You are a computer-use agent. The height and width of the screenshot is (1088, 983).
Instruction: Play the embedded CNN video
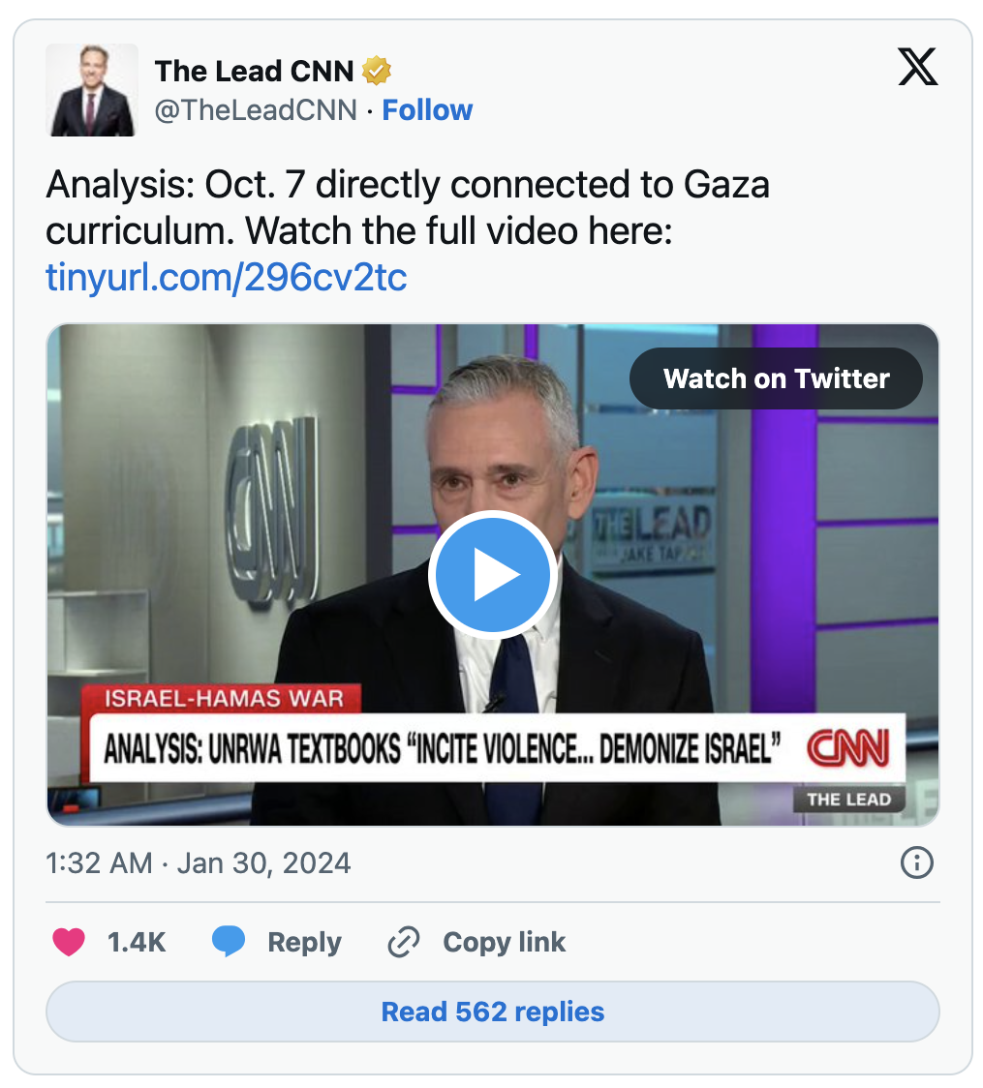(493, 575)
